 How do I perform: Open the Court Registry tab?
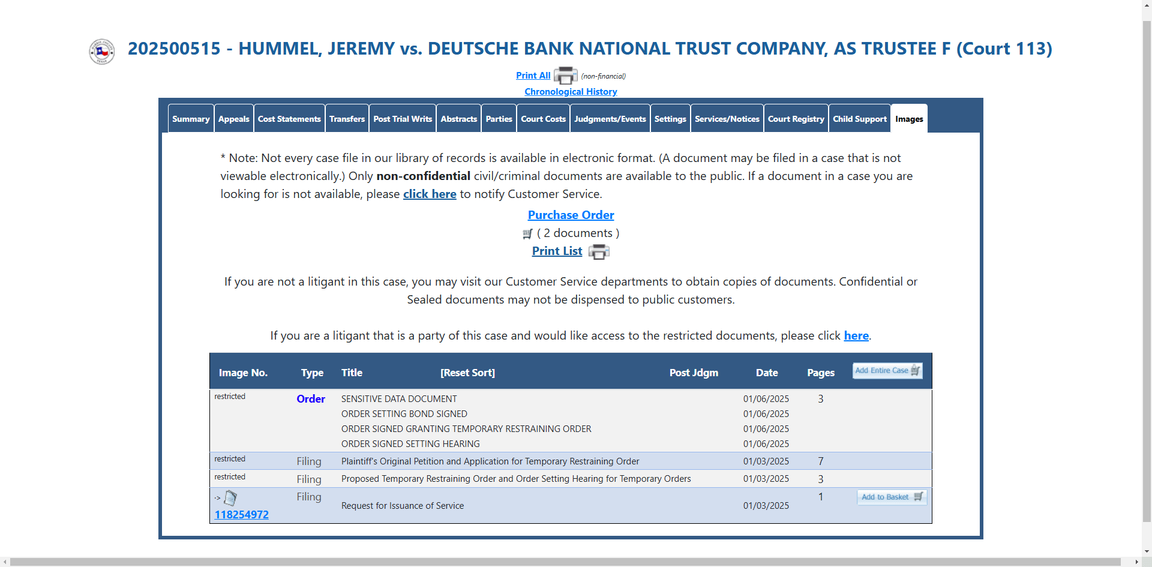[796, 119]
